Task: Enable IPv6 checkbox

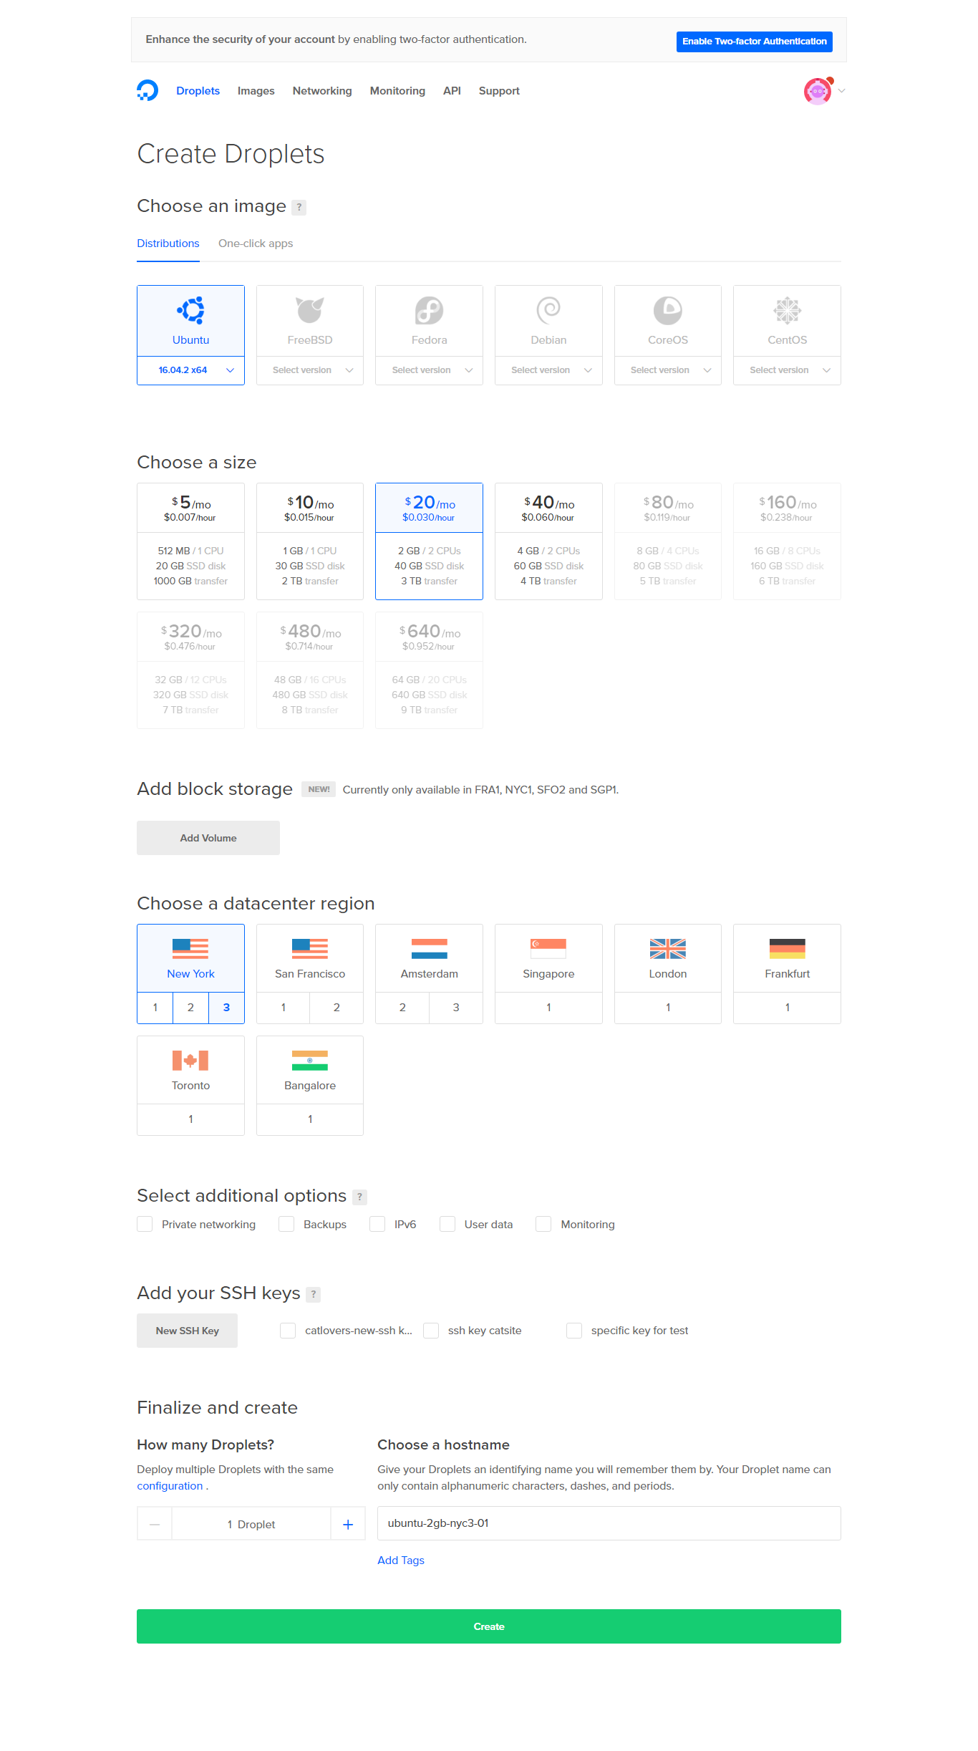Action: click(x=377, y=1224)
